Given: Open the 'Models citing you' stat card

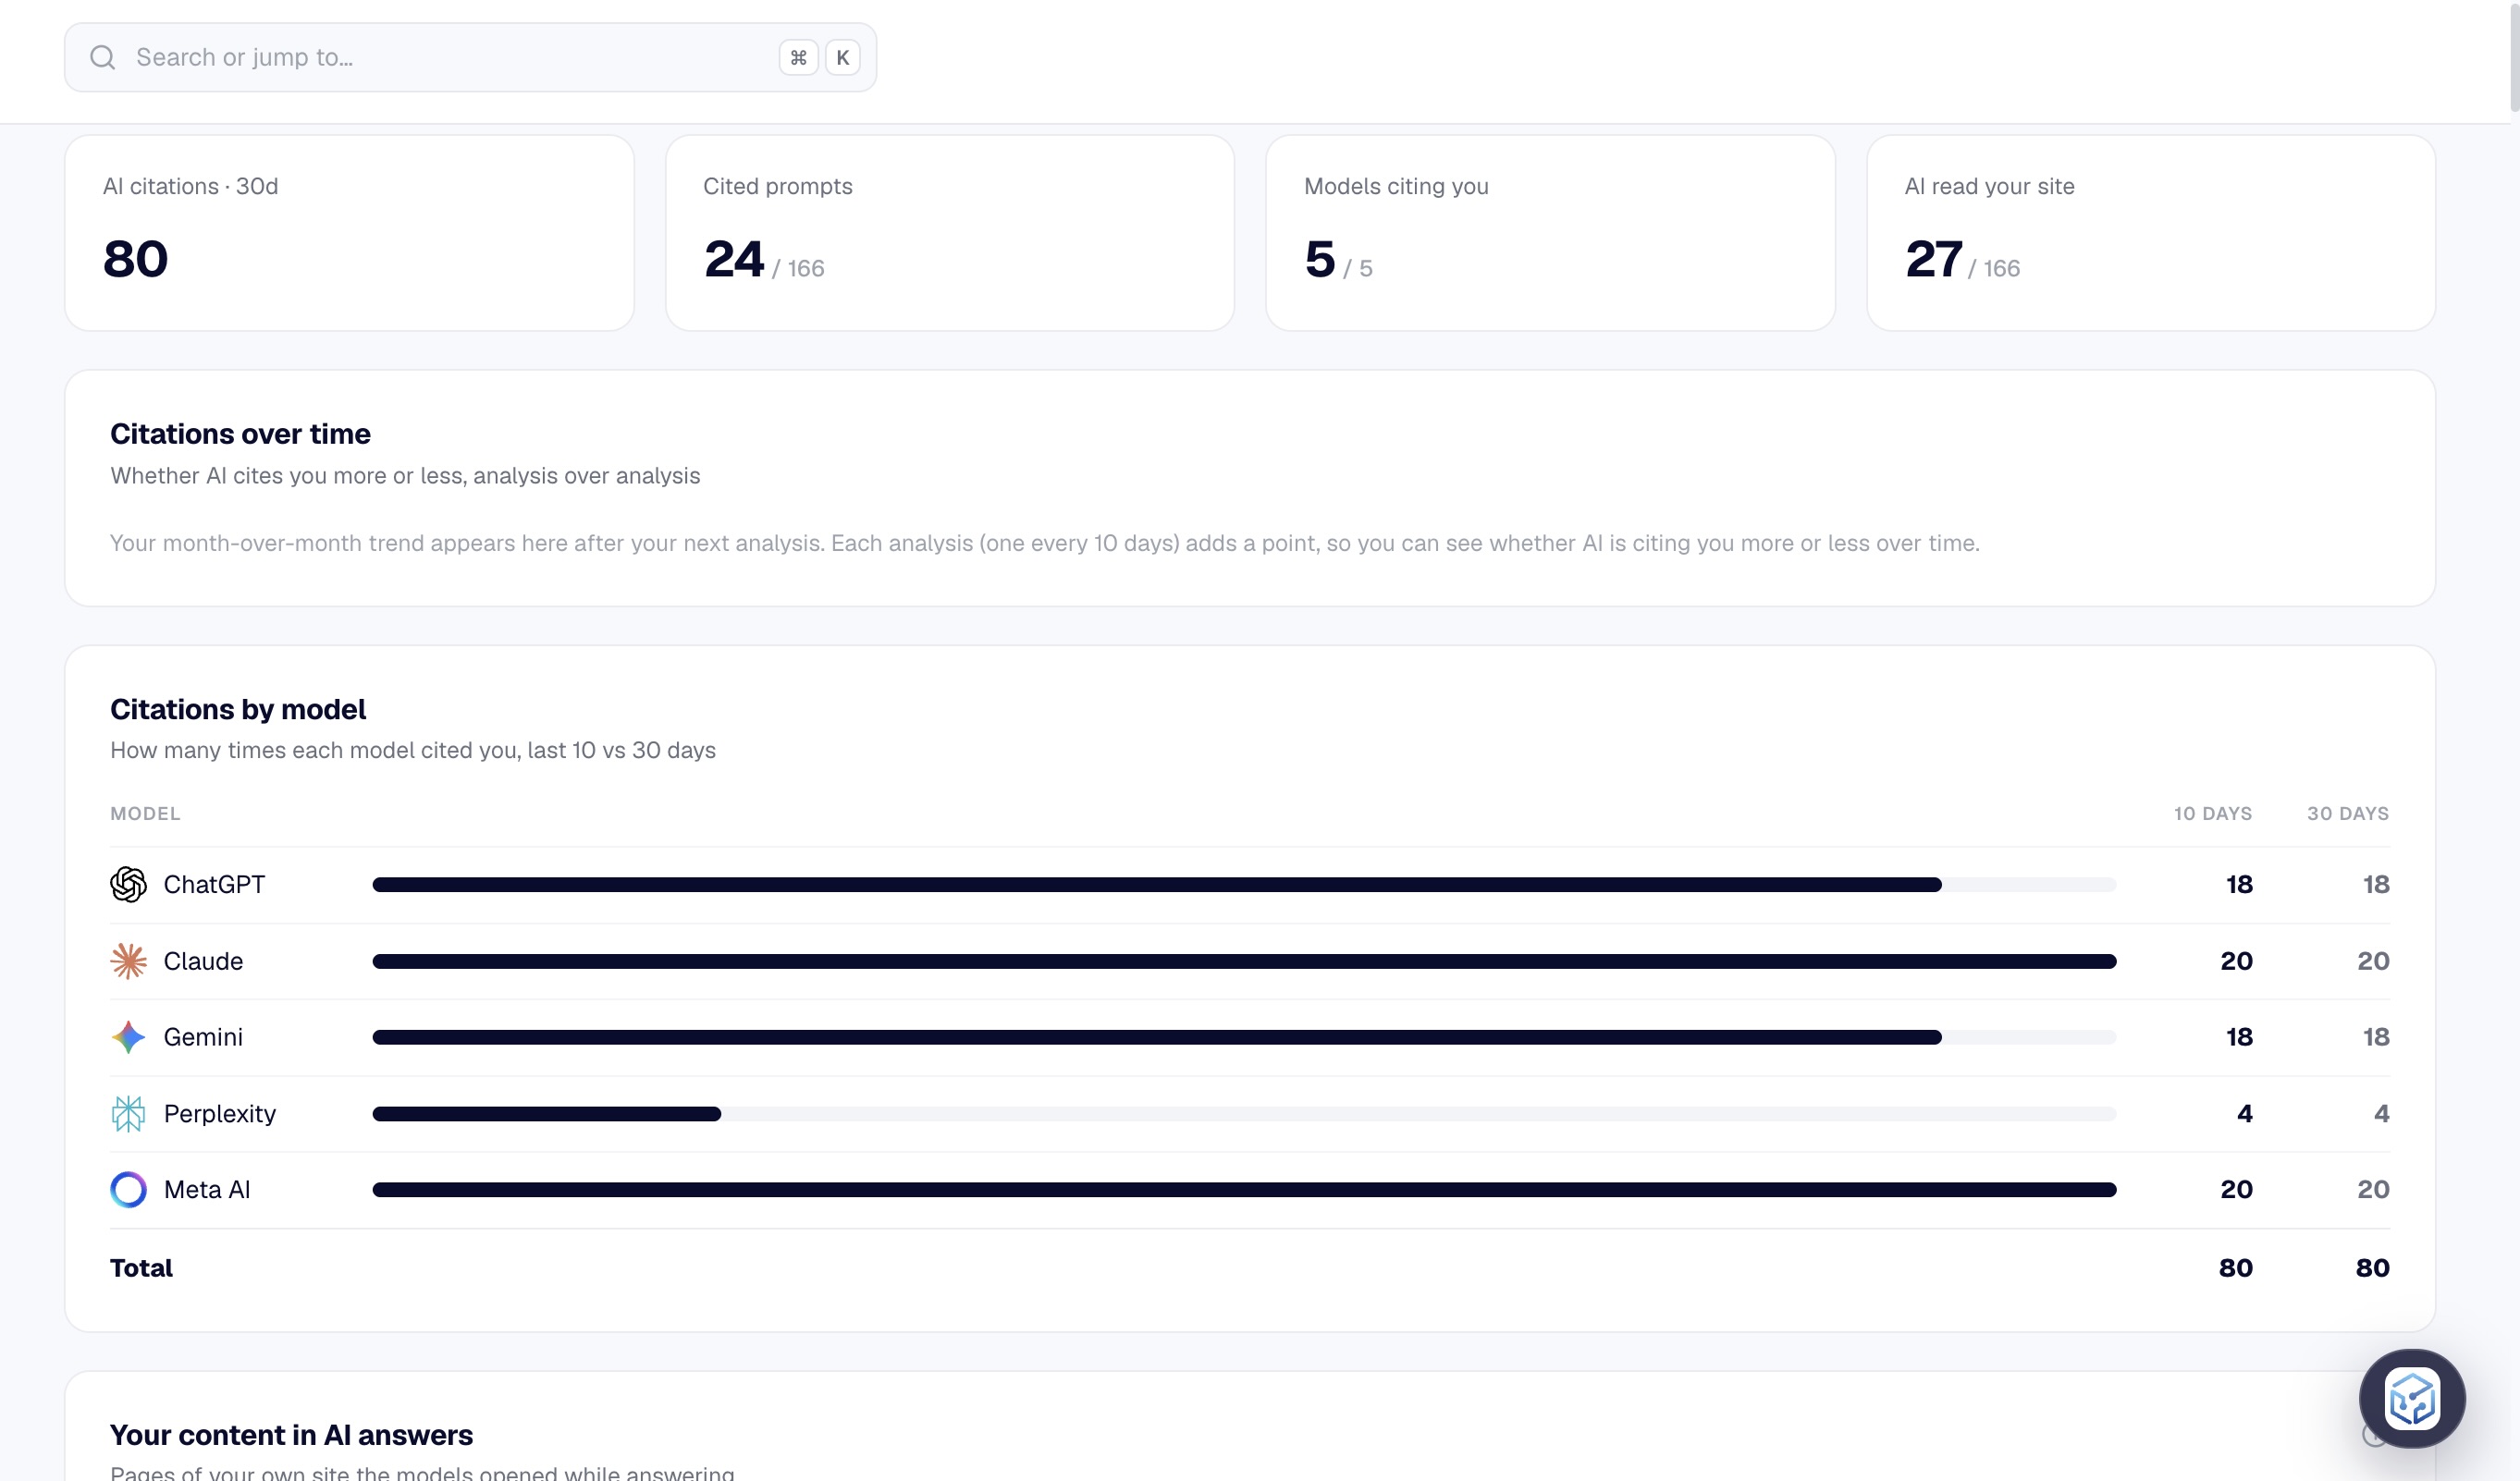Looking at the screenshot, I should (x=1550, y=233).
